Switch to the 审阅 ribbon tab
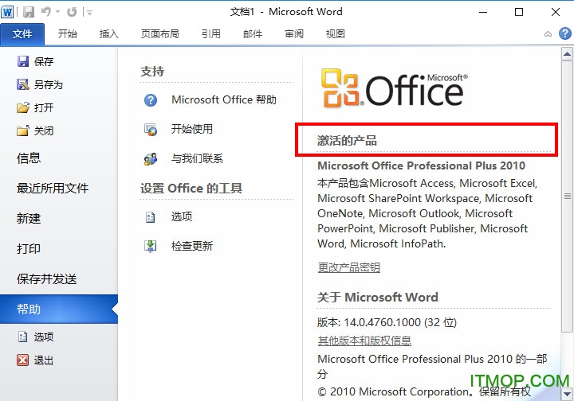Image resolution: width=574 pixels, height=401 pixels. tap(294, 34)
